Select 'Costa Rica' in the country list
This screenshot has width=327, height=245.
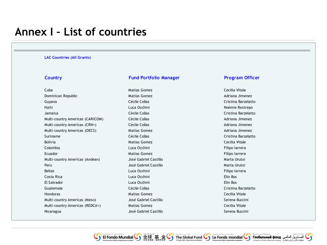click(x=53, y=177)
